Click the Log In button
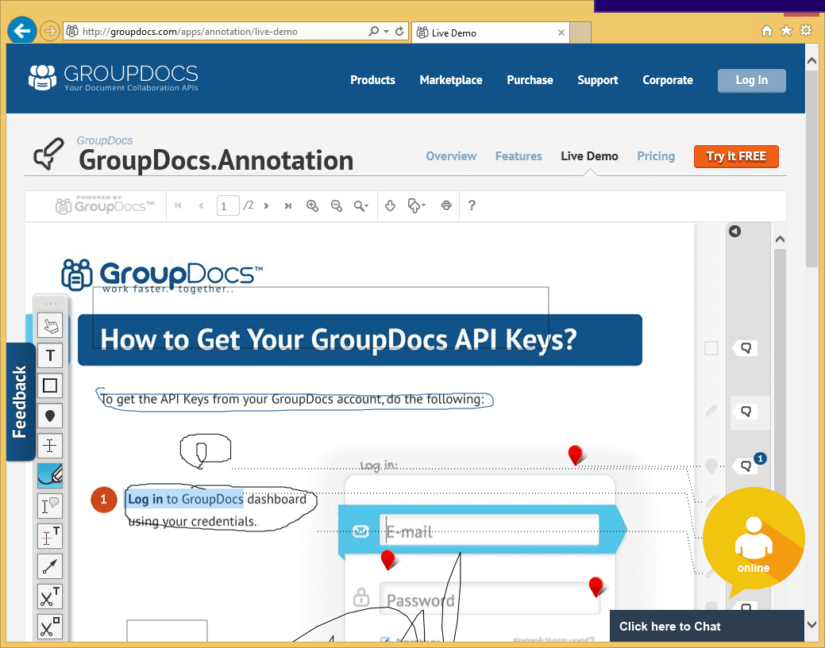This screenshot has width=825, height=648. pyautogui.click(x=751, y=80)
